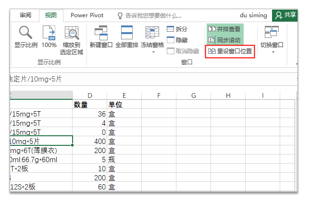
Task: Click the 瓶 unit cell
Action: 124,159
